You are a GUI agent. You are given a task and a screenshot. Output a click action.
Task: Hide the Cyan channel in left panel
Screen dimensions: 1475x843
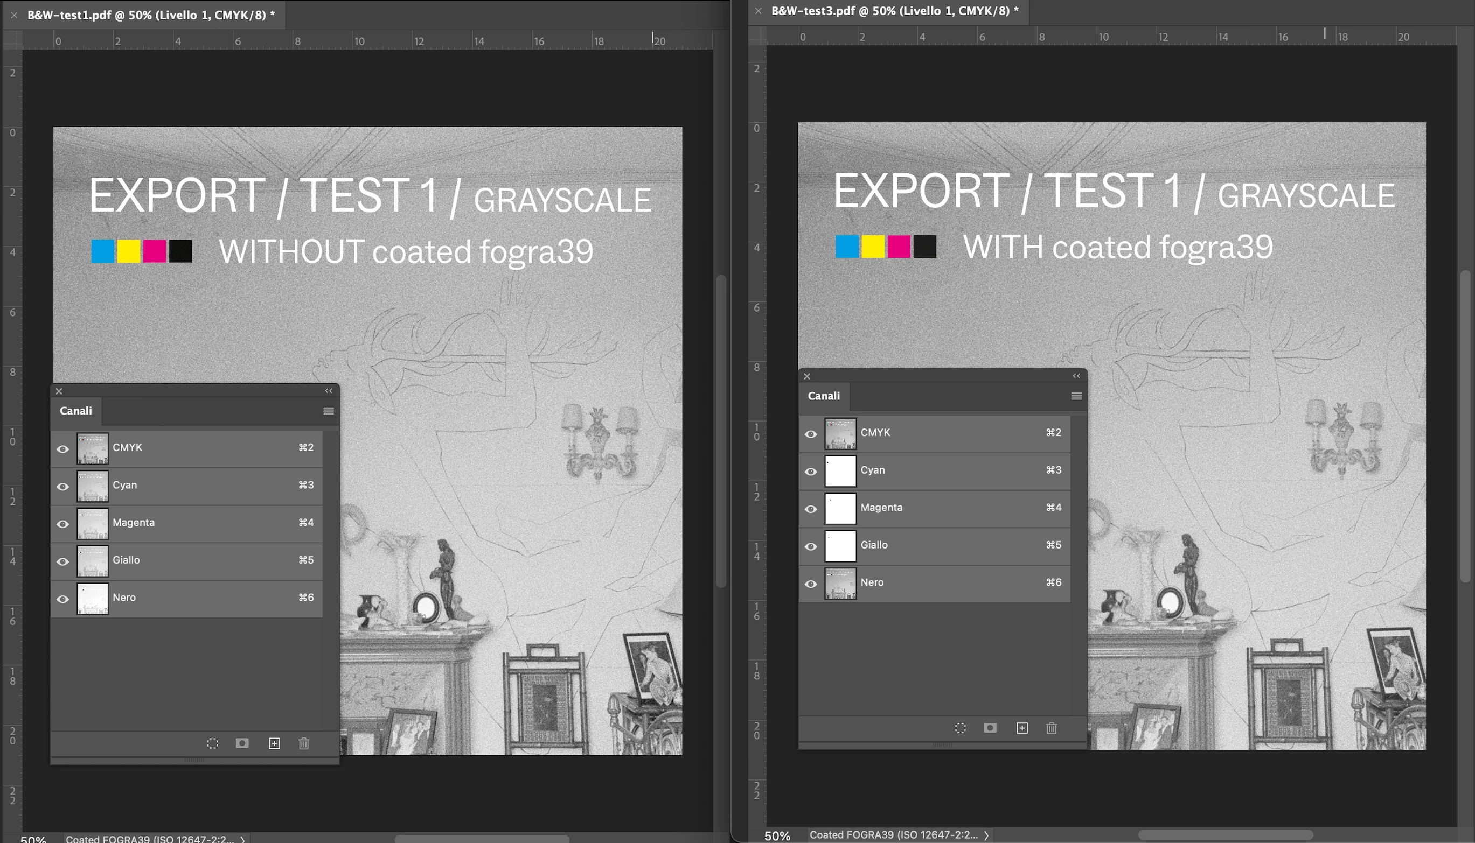point(62,486)
